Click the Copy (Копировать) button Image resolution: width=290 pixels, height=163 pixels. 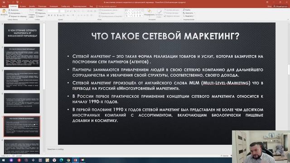pos(15,13)
